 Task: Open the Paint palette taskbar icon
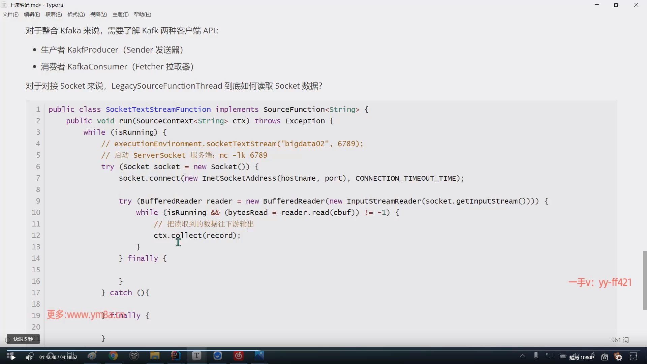pyautogui.click(x=92, y=356)
